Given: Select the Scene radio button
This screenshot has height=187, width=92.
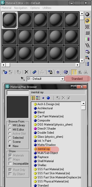Looking at the screenshot, I should click(10, 142).
